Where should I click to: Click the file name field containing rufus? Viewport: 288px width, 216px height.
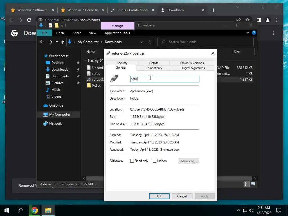[x=165, y=79]
